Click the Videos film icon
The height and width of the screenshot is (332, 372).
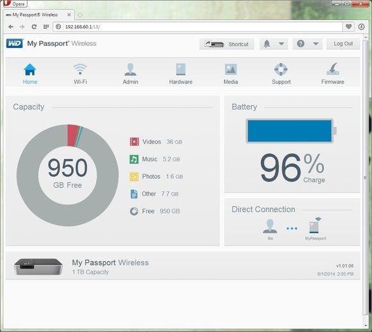tap(134, 142)
